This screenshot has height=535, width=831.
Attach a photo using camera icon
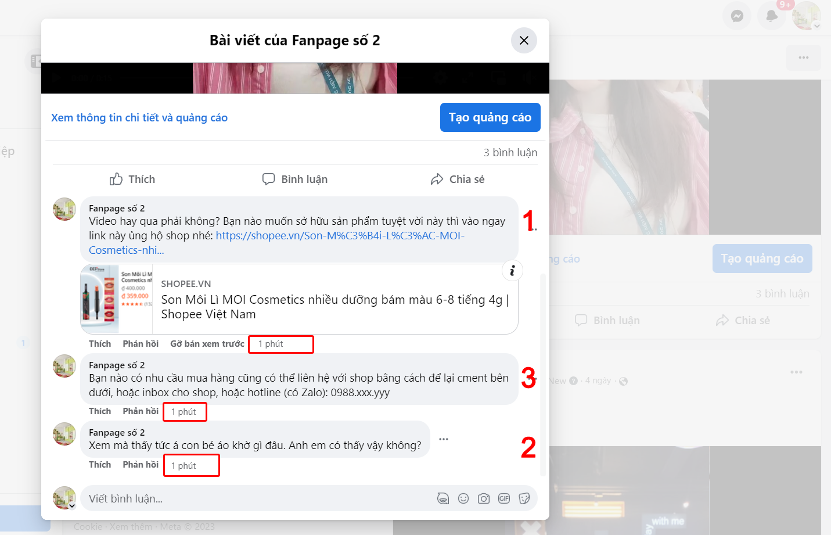click(484, 498)
